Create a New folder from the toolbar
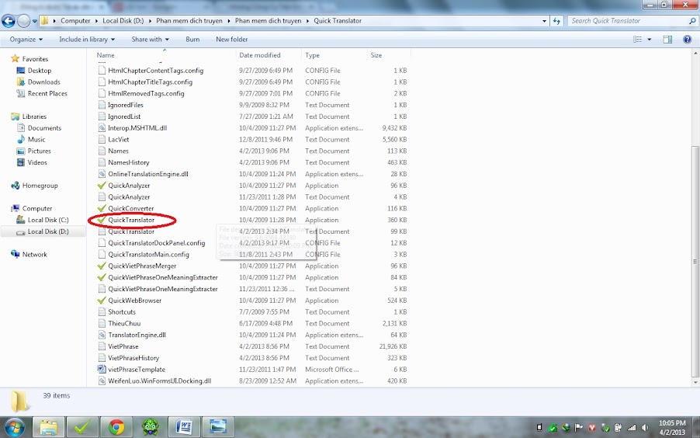Viewport: 700px width, 438px height. pyautogui.click(x=231, y=40)
